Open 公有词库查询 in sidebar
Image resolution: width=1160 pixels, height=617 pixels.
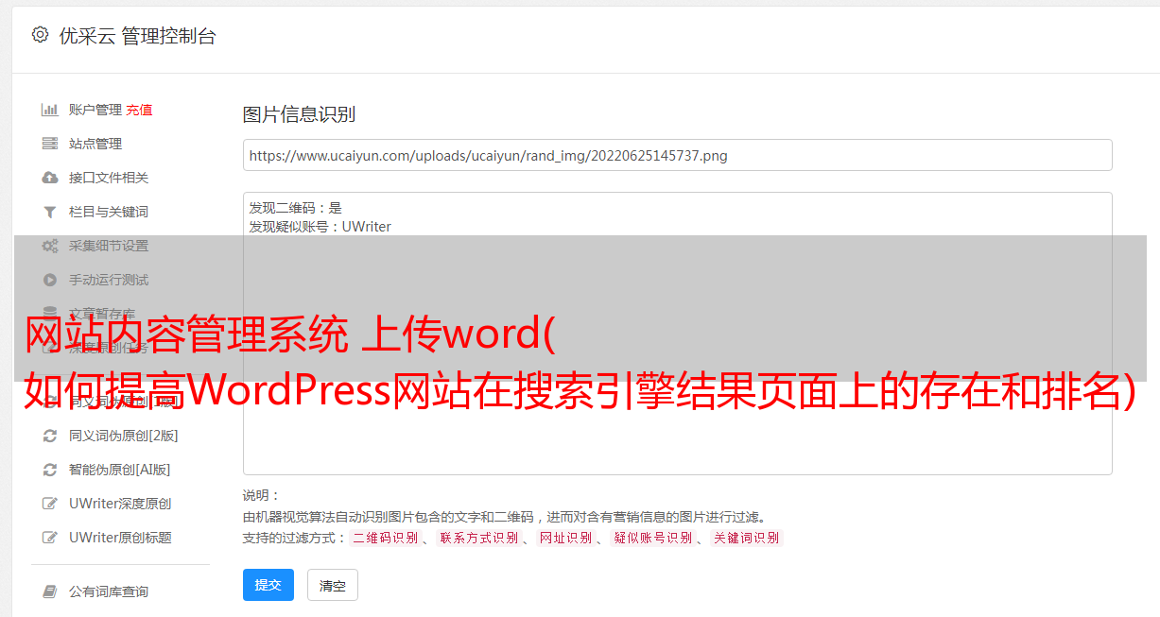[x=109, y=591]
